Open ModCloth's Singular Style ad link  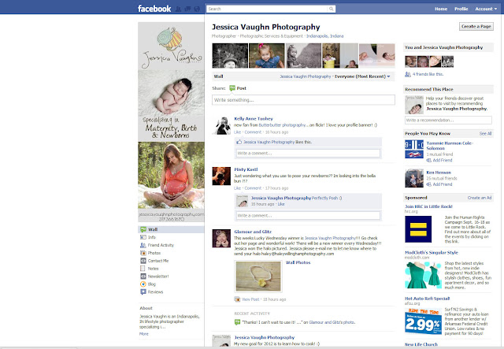(x=432, y=253)
